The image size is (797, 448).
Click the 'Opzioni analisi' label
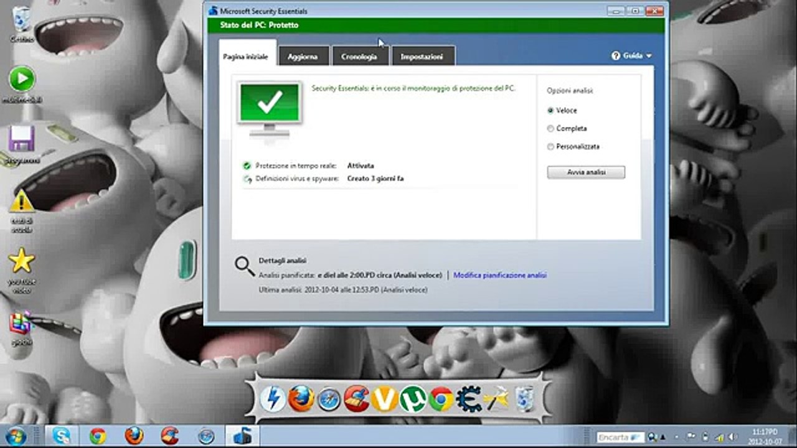(570, 90)
